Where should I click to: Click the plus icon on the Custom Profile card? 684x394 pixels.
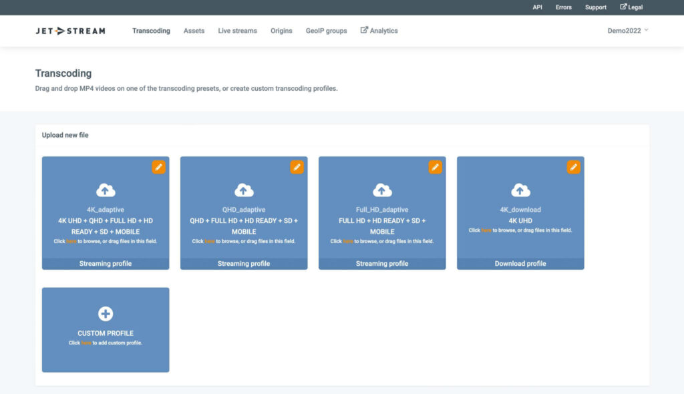coord(105,312)
